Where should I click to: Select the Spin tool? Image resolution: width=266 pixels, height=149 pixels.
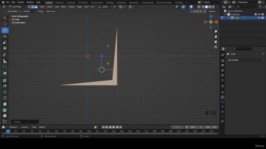tap(5, 110)
